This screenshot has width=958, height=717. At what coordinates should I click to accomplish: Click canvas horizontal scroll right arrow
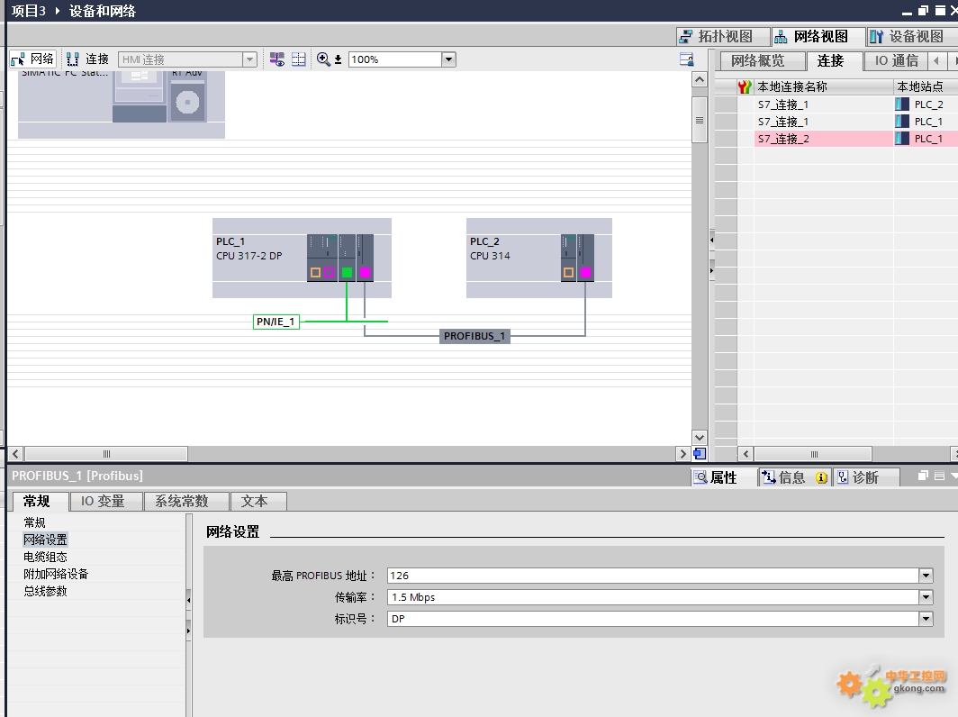point(683,454)
